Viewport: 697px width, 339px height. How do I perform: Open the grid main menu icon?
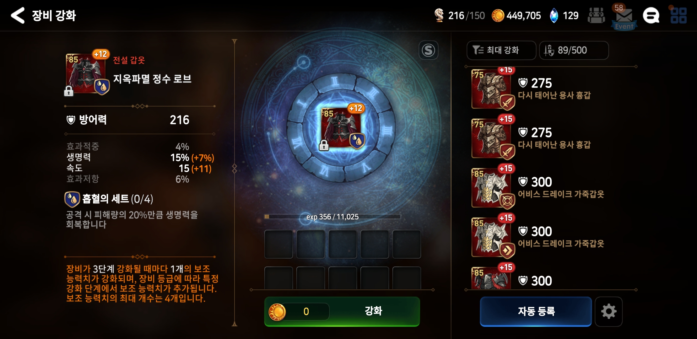pyautogui.click(x=678, y=15)
